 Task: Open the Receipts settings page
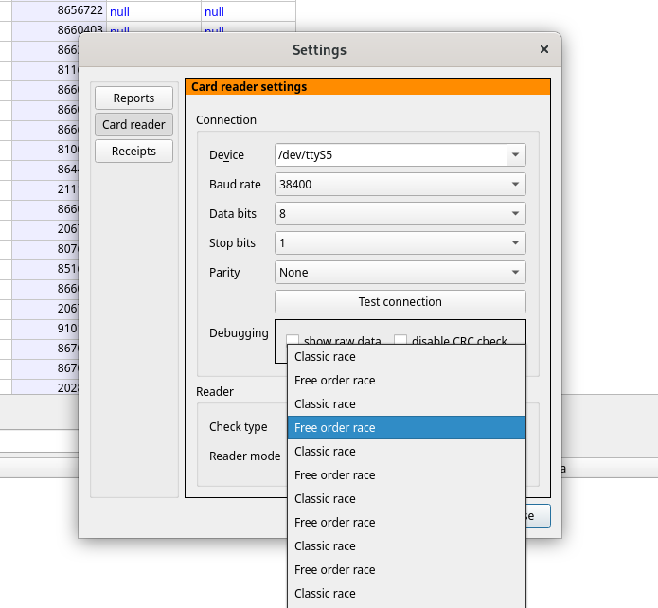pos(133,151)
